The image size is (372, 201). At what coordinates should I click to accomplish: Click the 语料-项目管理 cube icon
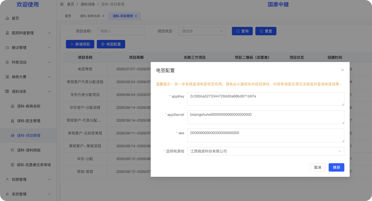[13, 136]
